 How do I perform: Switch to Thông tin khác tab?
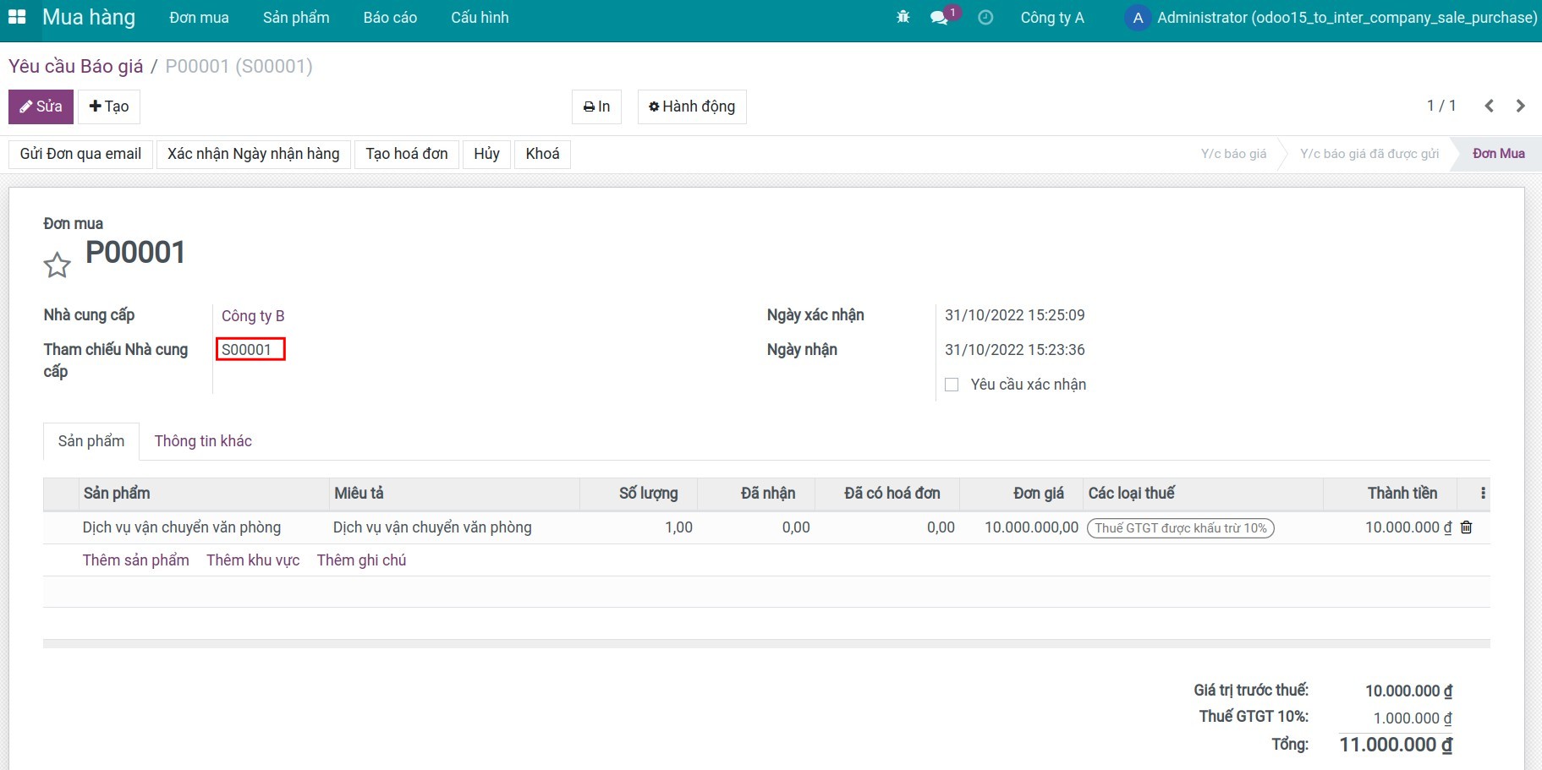coord(203,441)
